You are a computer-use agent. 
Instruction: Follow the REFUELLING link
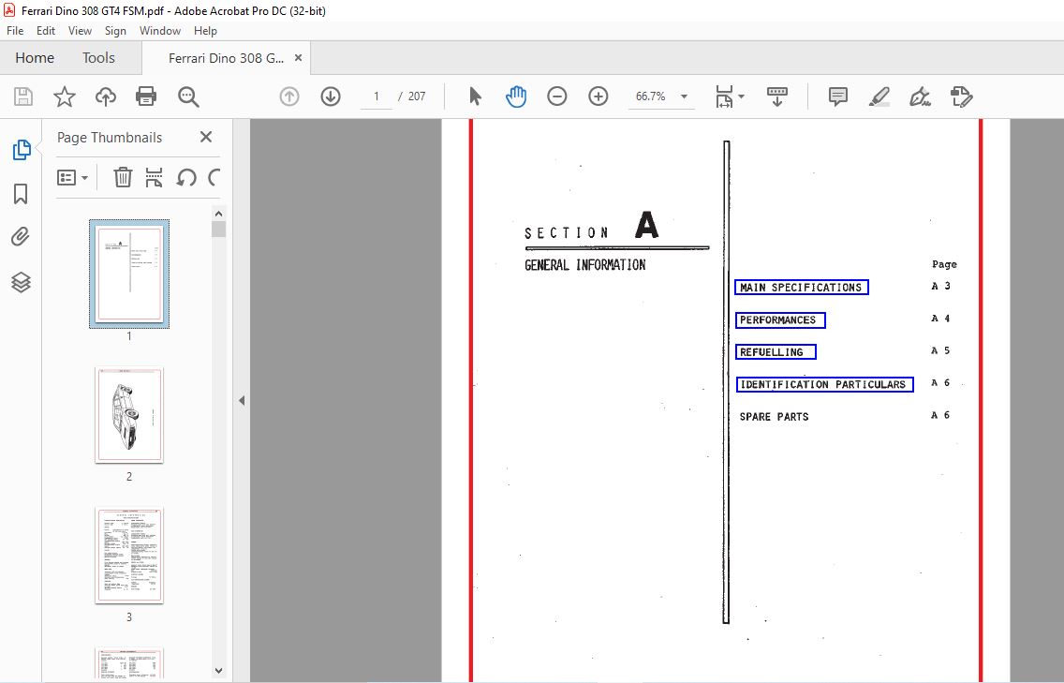tap(776, 351)
